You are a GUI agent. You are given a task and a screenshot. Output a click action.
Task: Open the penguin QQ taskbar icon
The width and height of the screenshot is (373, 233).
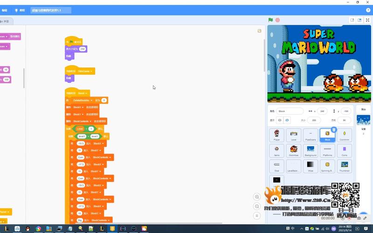tap(28, 229)
